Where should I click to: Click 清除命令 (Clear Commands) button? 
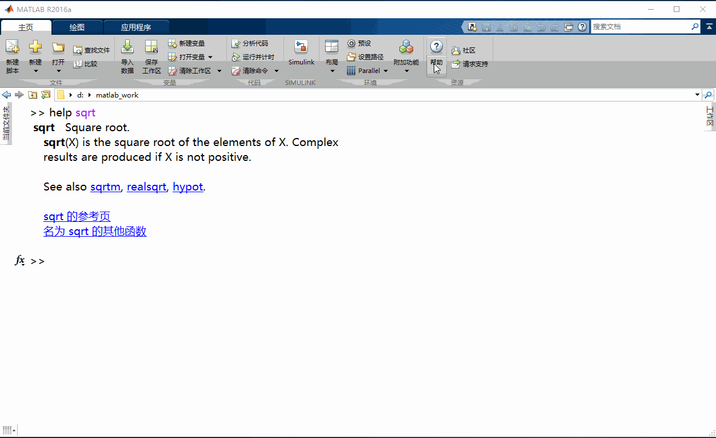pyautogui.click(x=250, y=71)
